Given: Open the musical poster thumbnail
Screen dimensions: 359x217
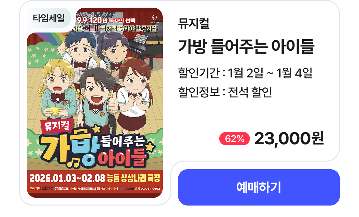Looking at the screenshot, I should coord(95,103).
